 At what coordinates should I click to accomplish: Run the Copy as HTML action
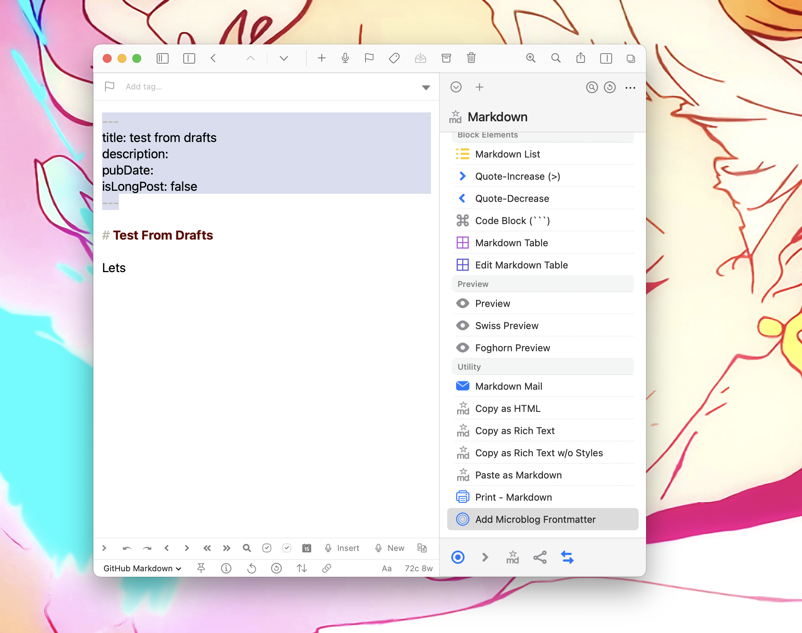(543, 409)
